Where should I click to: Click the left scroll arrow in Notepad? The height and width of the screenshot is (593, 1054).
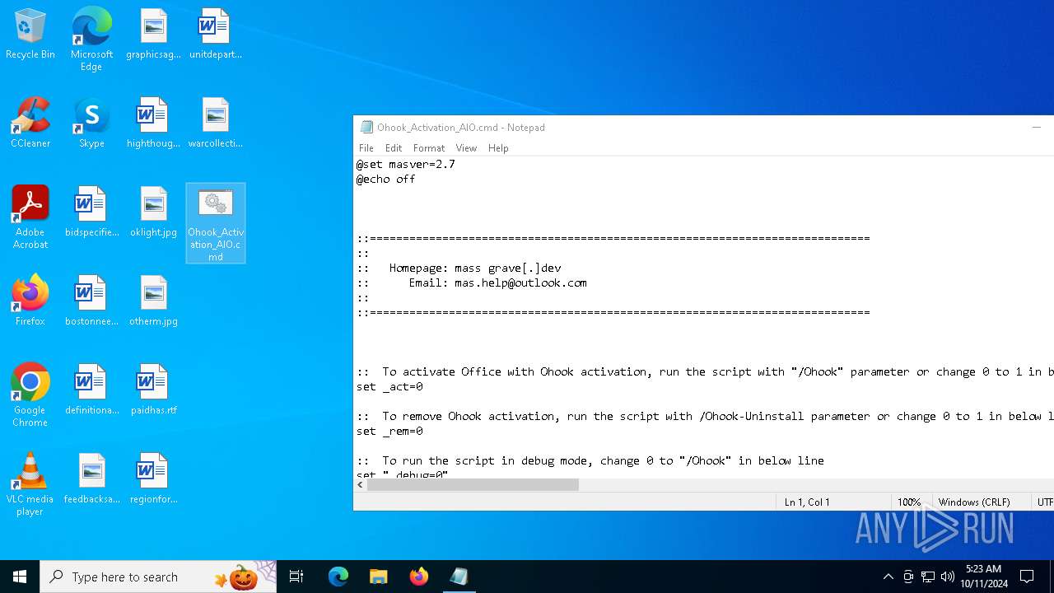tap(360, 485)
